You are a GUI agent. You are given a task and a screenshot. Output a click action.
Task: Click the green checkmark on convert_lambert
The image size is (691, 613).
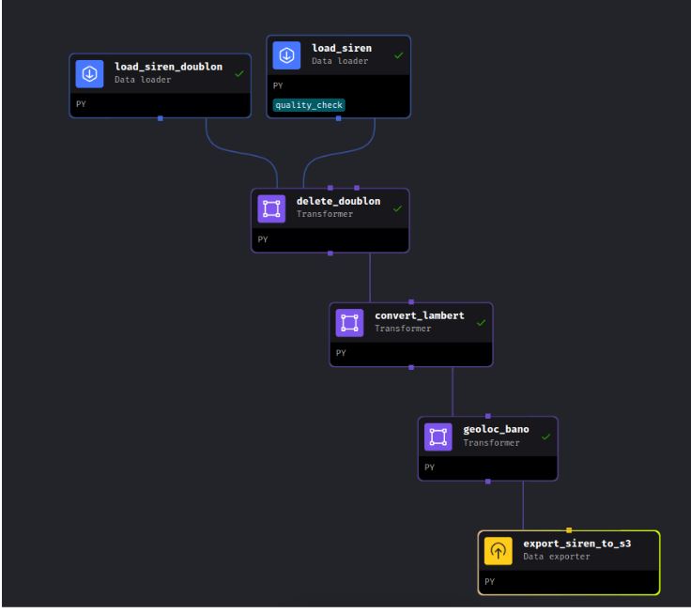(481, 322)
